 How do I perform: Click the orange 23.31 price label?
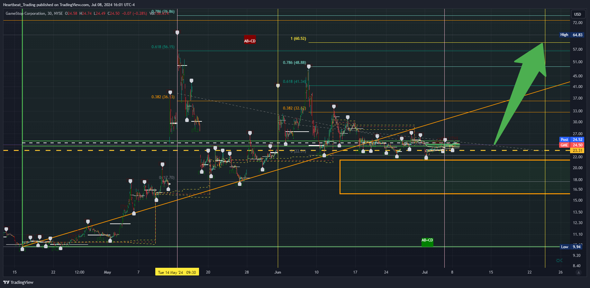577,150
